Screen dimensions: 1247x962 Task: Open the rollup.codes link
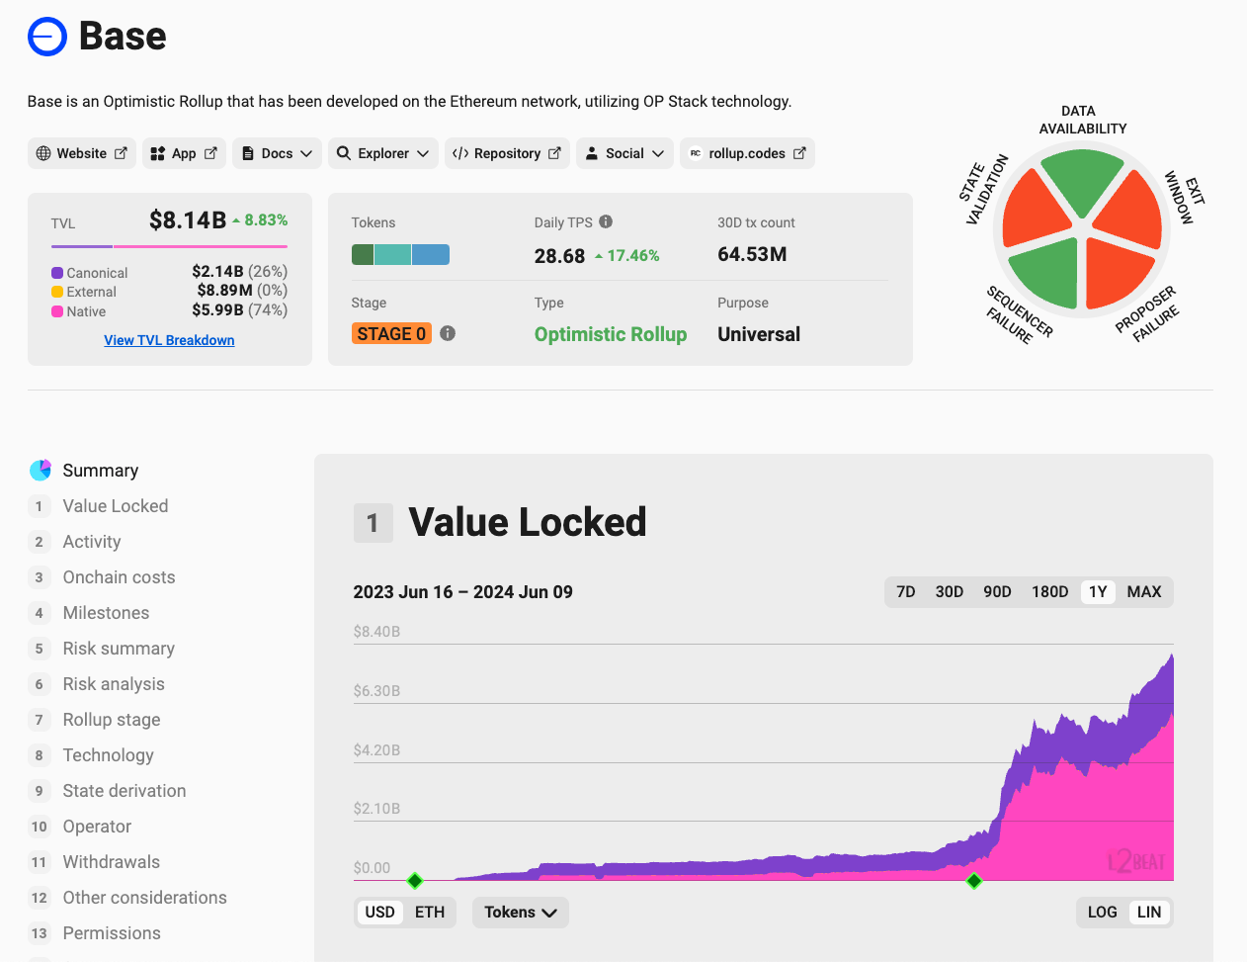(747, 153)
